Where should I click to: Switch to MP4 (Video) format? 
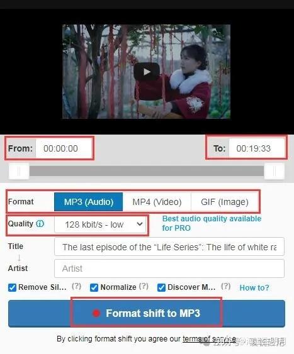point(157,202)
